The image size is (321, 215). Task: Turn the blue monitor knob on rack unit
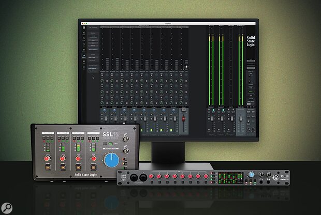click(x=251, y=175)
